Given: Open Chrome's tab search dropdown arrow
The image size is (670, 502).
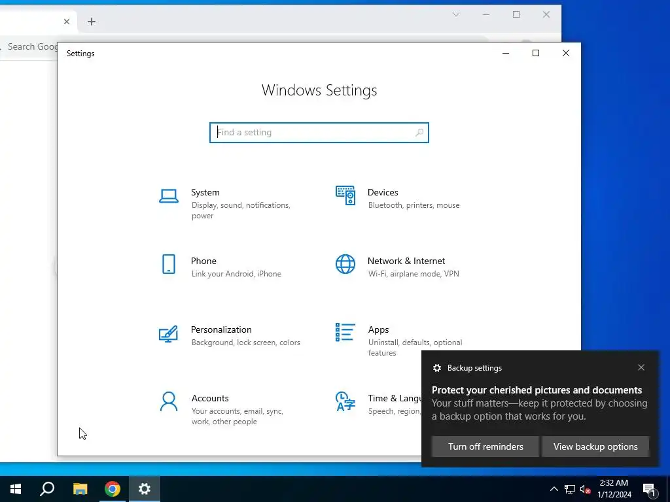Looking at the screenshot, I should coord(456,14).
